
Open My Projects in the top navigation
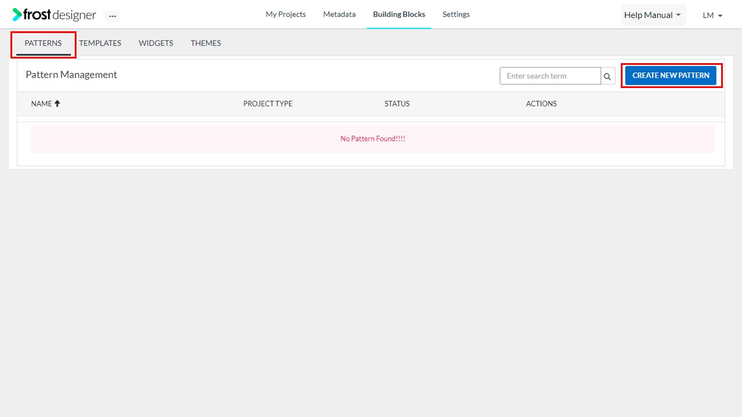(x=286, y=14)
